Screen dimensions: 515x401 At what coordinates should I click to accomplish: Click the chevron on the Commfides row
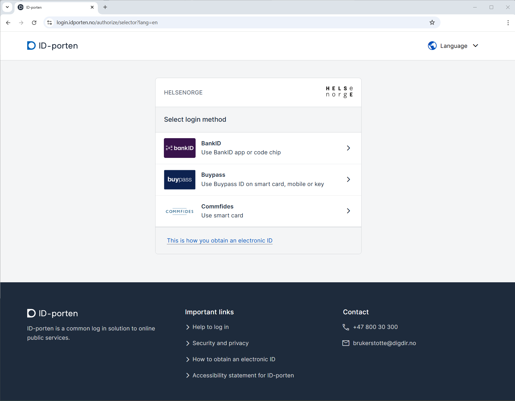pos(348,211)
